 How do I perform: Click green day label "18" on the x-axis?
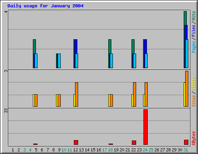click(x=110, y=150)
